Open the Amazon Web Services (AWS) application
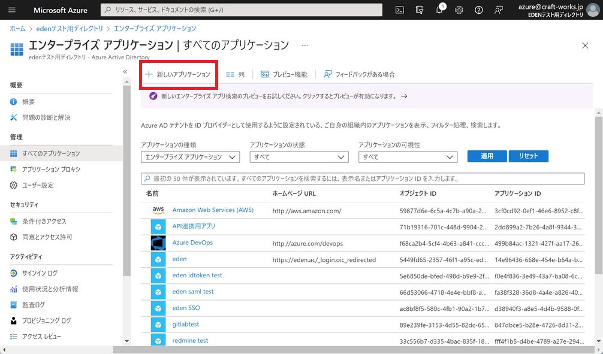 pos(213,210)
